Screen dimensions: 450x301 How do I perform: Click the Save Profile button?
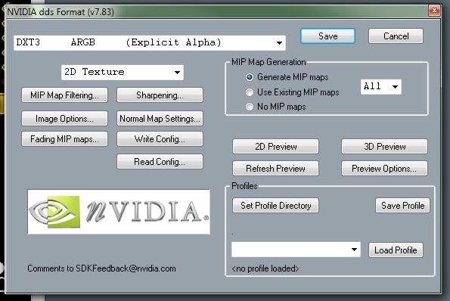coord(402,206)
